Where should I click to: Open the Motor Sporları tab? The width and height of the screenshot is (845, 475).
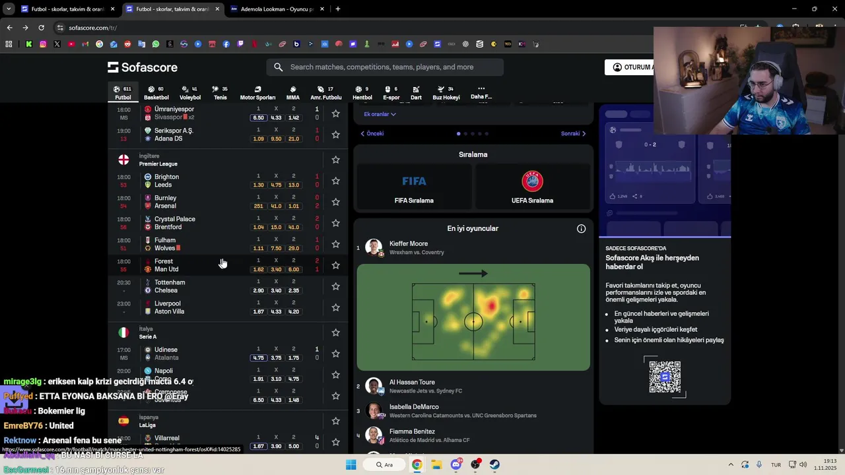coord(257,93)
